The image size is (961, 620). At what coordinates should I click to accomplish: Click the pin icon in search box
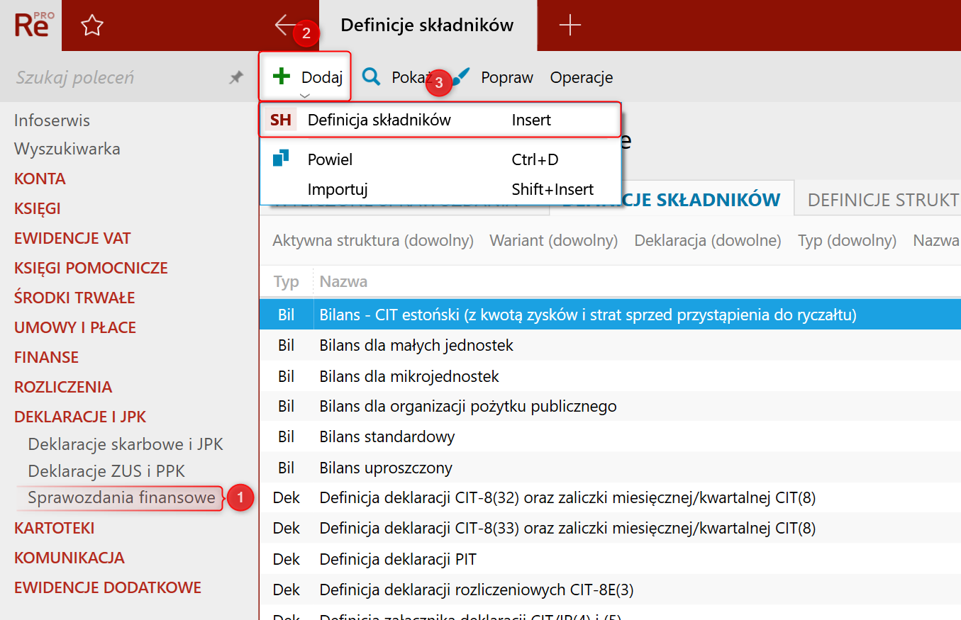[236, 78]
